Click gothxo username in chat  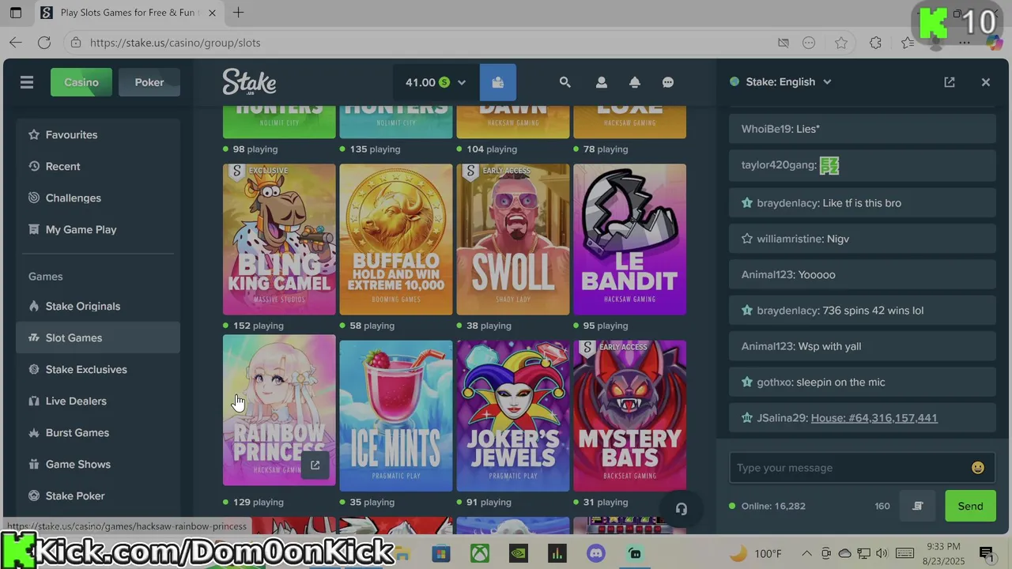pyautogui.click(x=775, y=382)
